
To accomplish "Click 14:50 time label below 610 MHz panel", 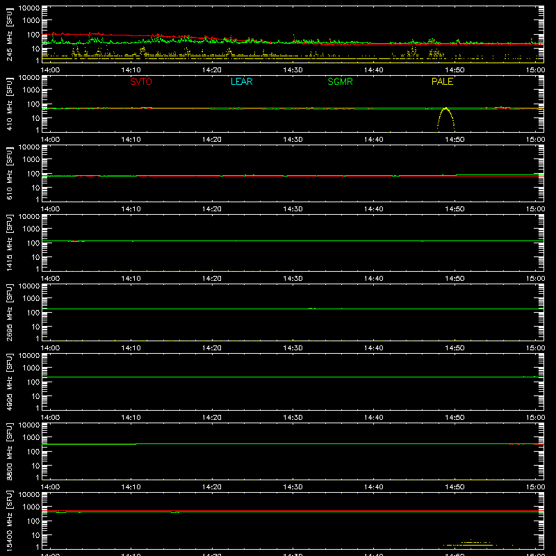I will tap(455, 209).
